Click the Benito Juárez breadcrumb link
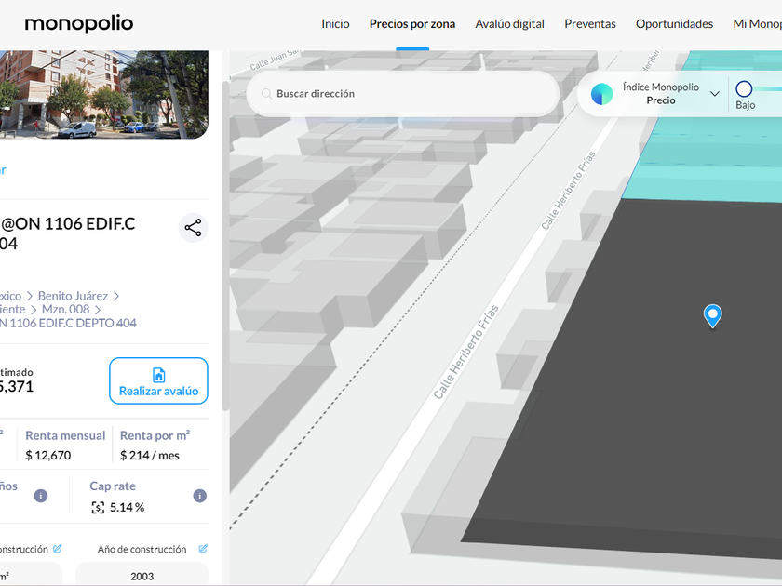This screenshot has width=782, height=586. [x=73, y=296]
